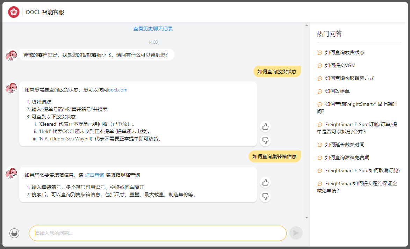
Task: Choose 如何延长截关时间 from hot questions
Action: pos(345,145)
